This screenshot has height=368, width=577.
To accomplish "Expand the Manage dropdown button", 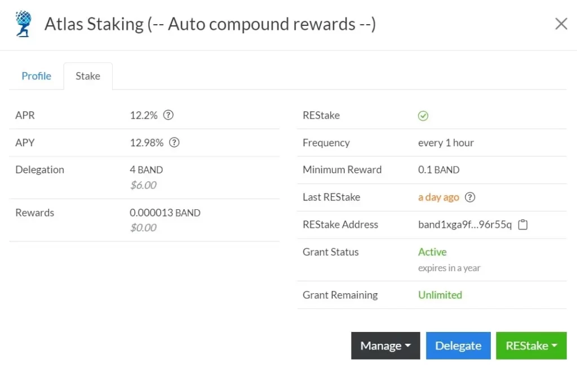I will (x=385, y=345).
